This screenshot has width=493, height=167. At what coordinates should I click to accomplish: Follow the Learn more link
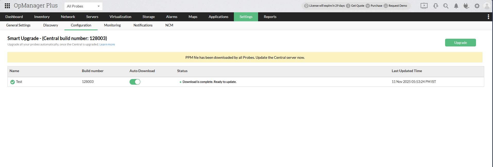pyautogui.click(x=107, y=44)
